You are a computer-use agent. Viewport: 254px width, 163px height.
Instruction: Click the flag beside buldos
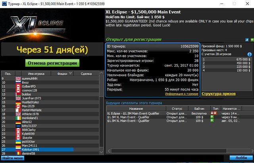18,94
